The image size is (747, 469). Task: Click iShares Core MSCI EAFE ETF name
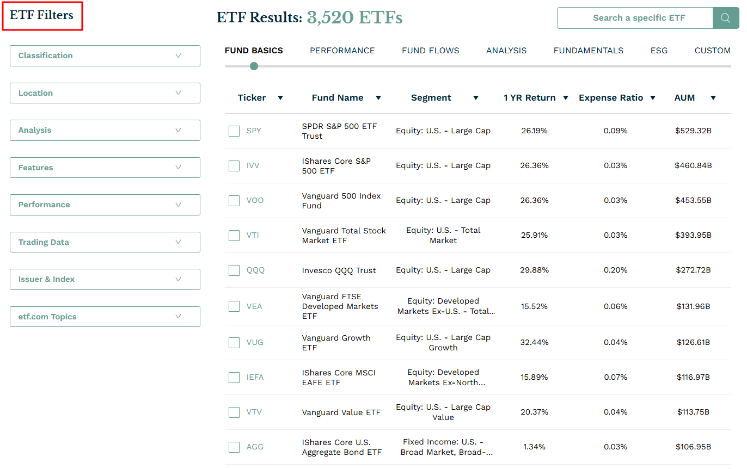[x=339, y=378]
